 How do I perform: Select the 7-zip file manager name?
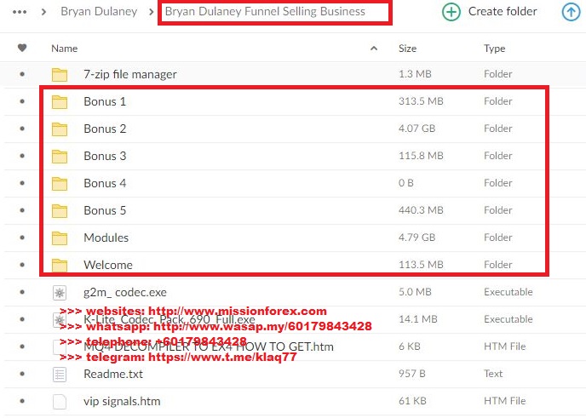pos(130,74)
